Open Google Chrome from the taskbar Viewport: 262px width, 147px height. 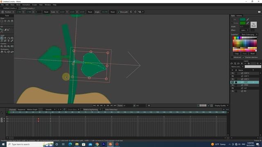click(97, 144)
